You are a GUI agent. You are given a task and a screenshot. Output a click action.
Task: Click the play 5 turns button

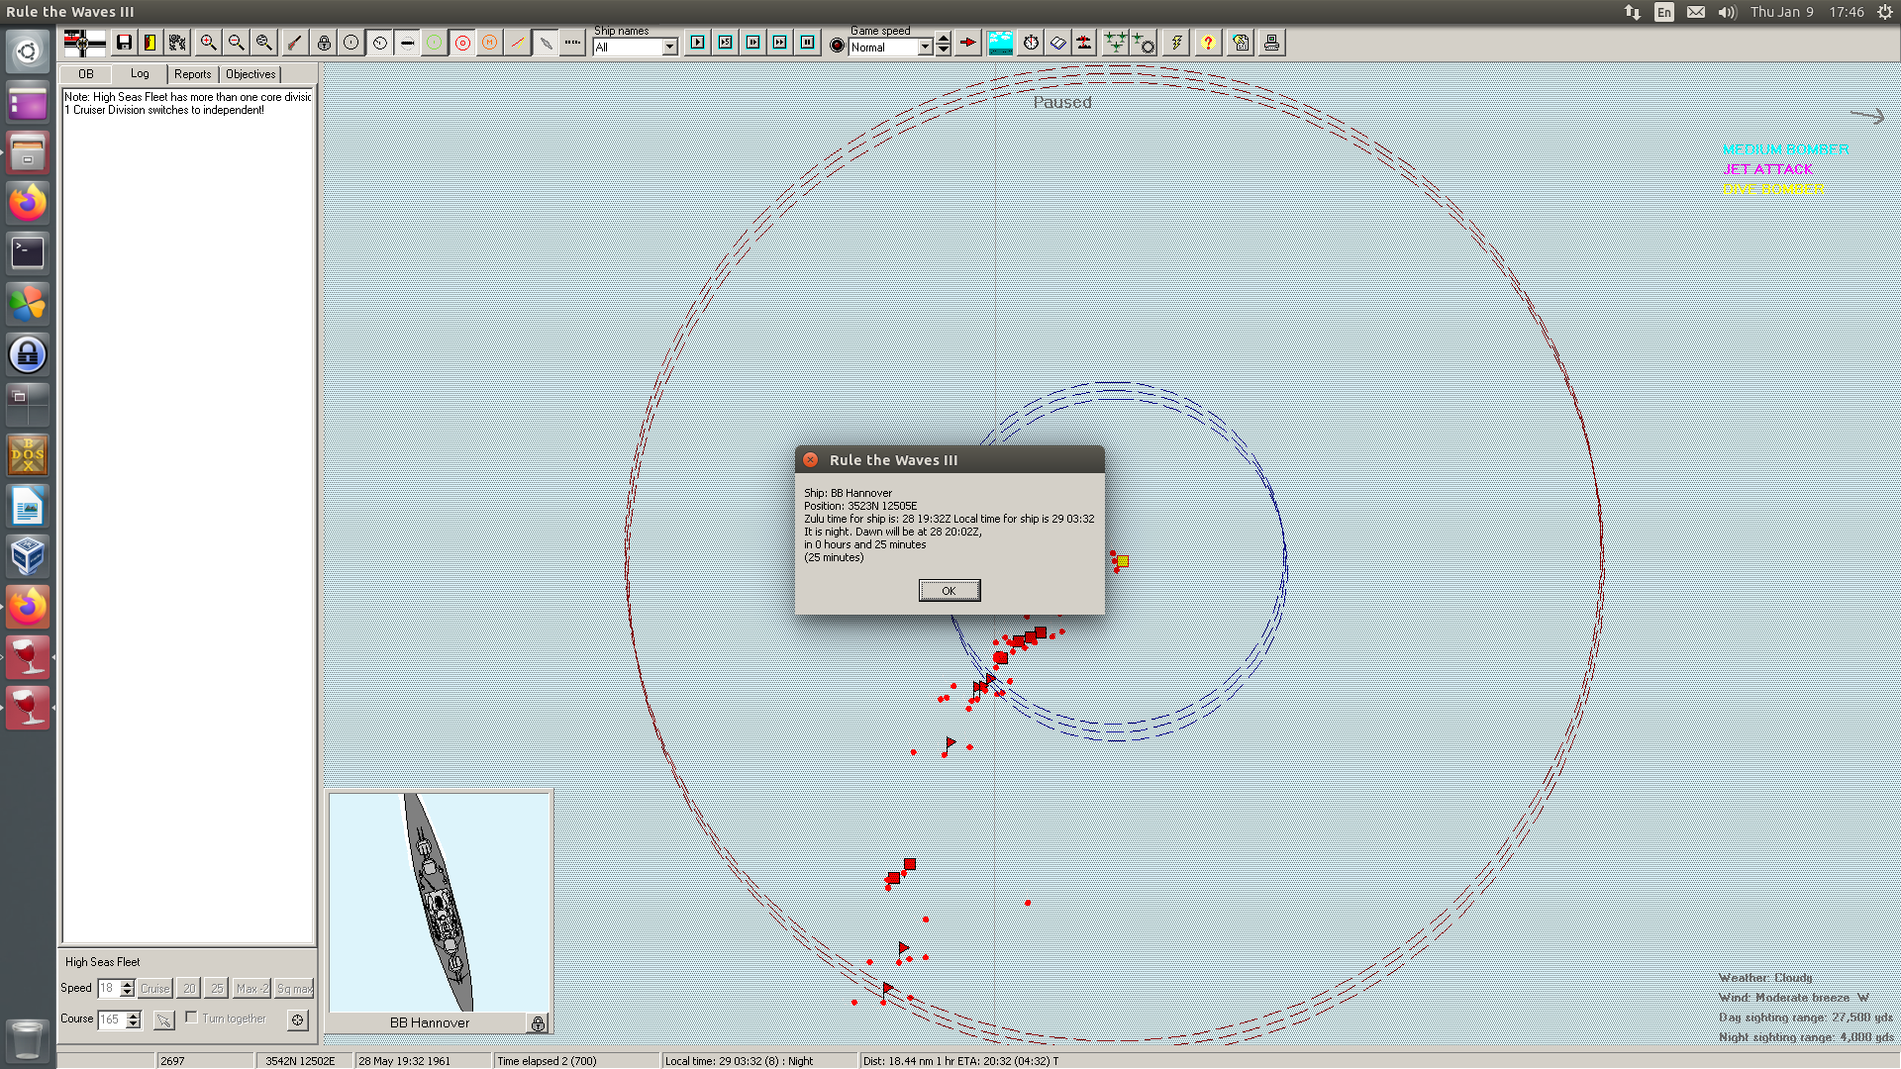[726, 43]
